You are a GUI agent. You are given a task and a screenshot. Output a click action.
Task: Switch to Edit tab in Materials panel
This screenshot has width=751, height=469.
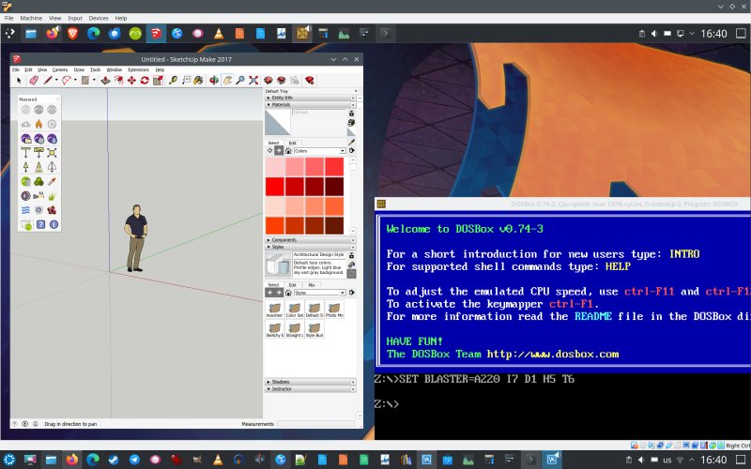[292, 143]
